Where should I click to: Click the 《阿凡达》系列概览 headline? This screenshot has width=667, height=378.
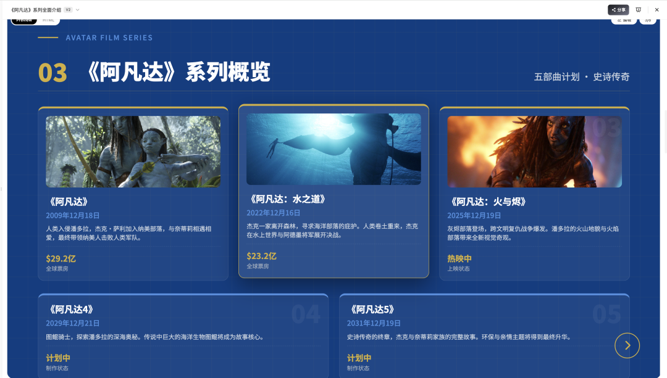coord(178,72)
